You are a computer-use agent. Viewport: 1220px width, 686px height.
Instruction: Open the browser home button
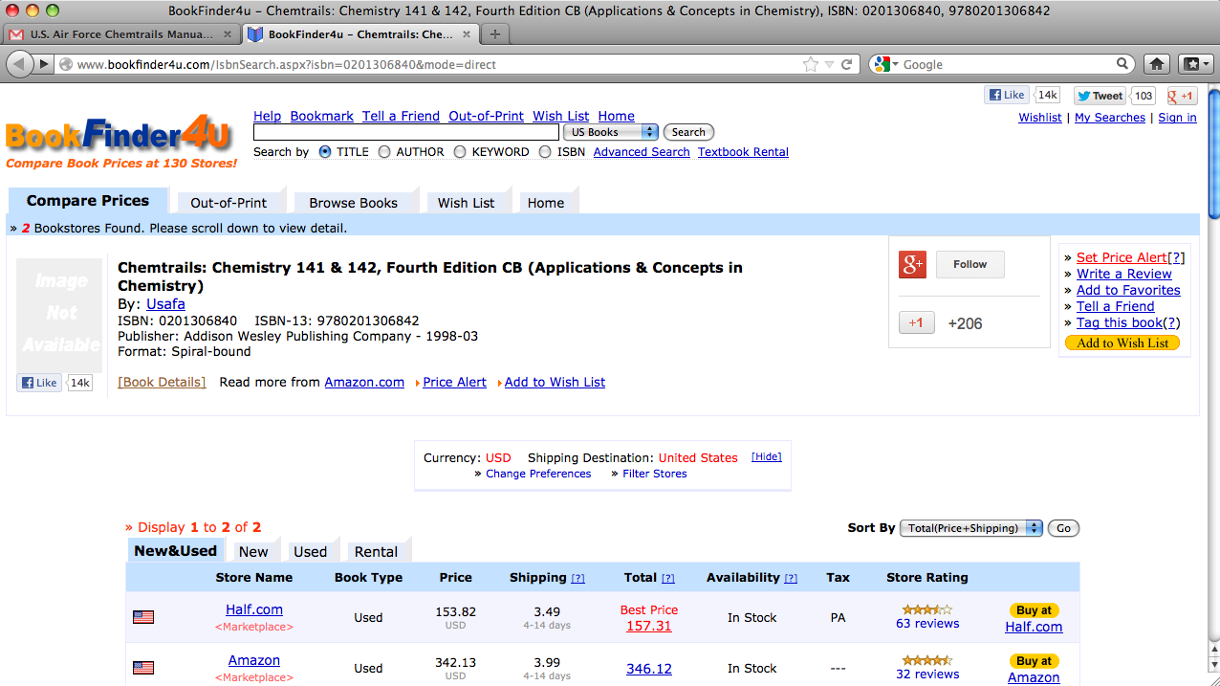click(x=1157, y=64)
